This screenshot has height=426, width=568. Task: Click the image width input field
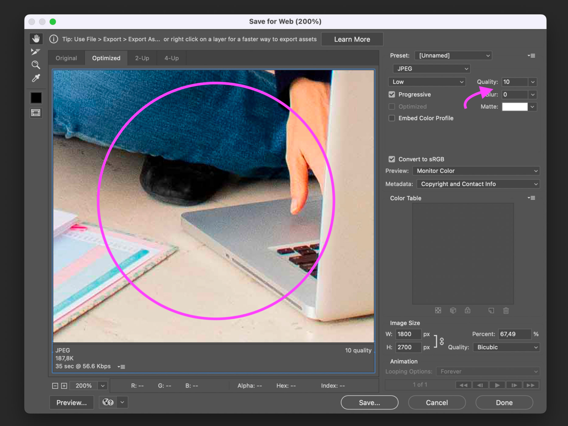[408, 334]
